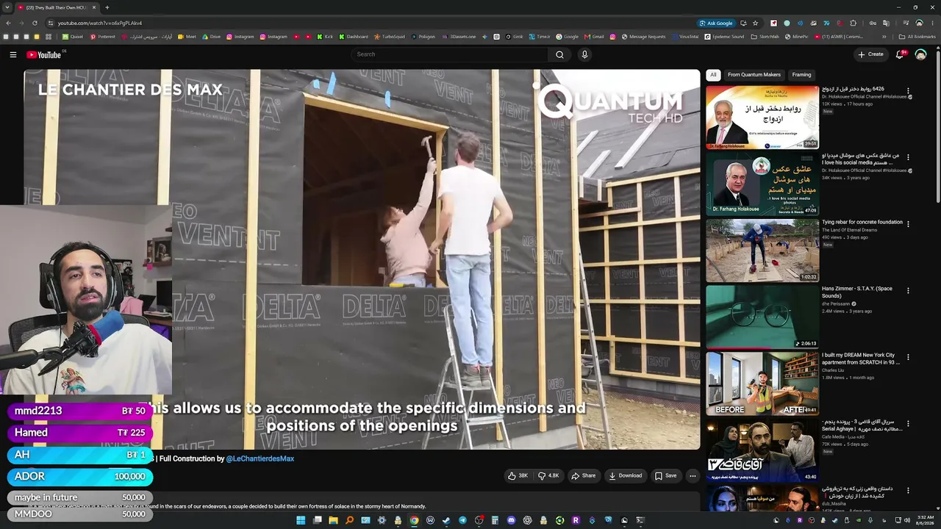
Task: Open the YouTube guide hamburger menu
Action: [x=12, y=54]
